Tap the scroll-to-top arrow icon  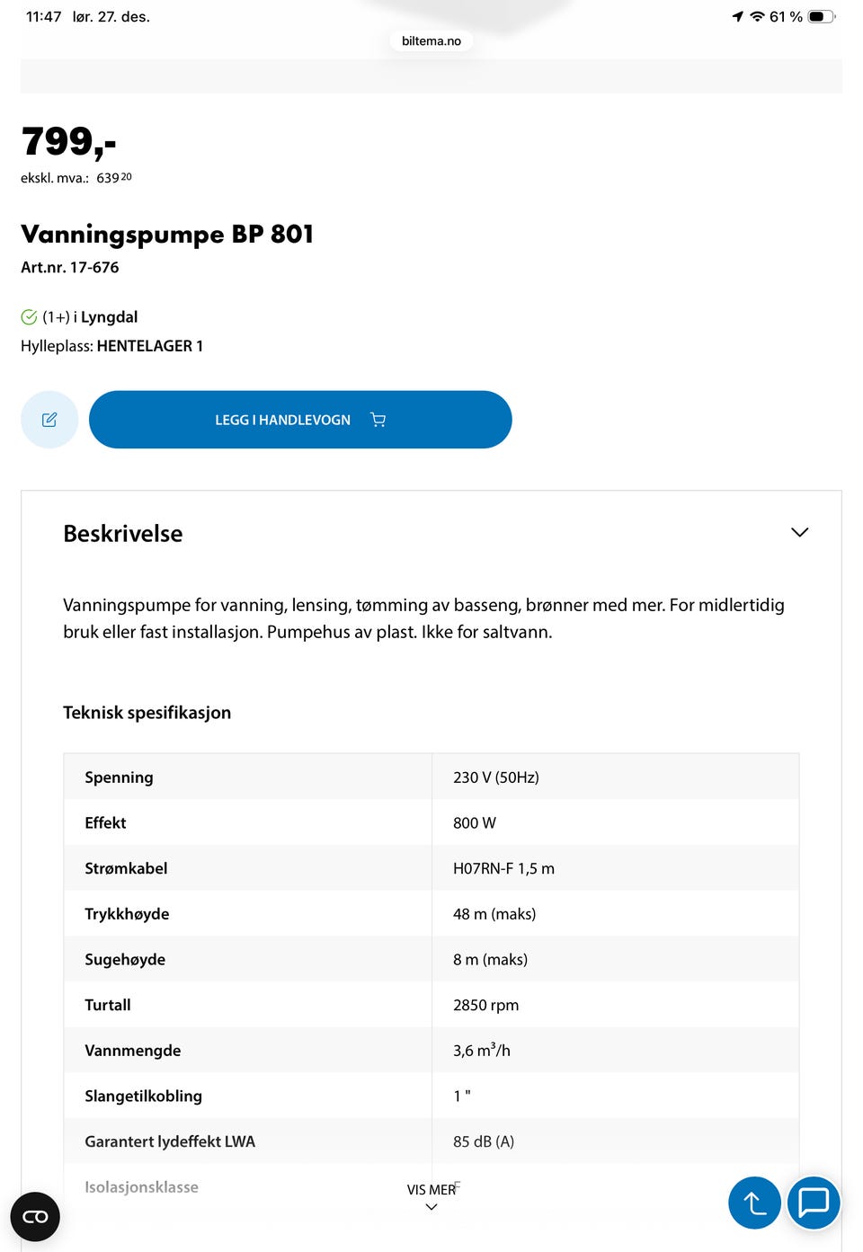[x=754, y=1203]
